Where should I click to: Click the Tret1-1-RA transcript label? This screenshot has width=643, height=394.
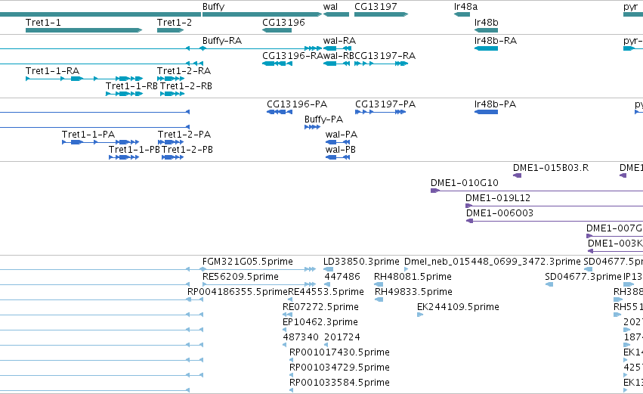[52, 71]
